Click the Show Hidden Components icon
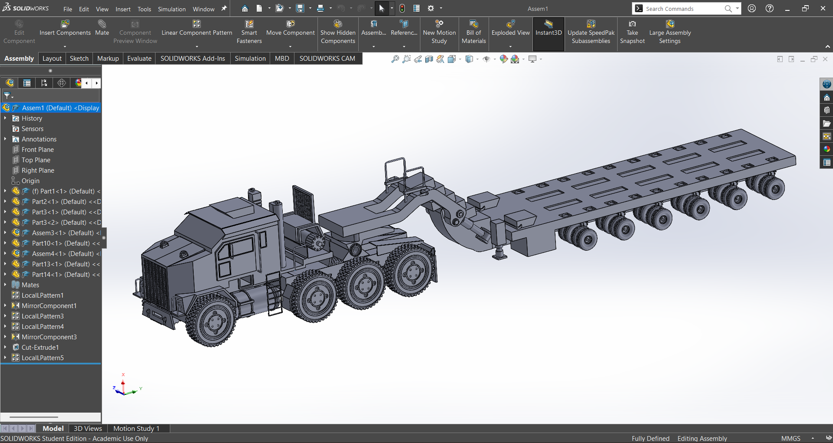Image resolution: width=833 pixels, height=443 pixels. click(x=338, y=24)
